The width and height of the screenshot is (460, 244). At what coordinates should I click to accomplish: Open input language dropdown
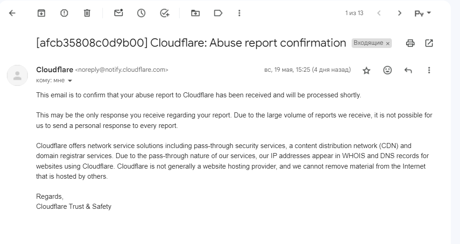click(x=423, y=13)
